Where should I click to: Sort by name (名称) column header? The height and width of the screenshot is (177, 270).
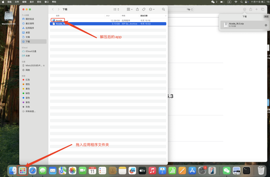coord(57,16)
